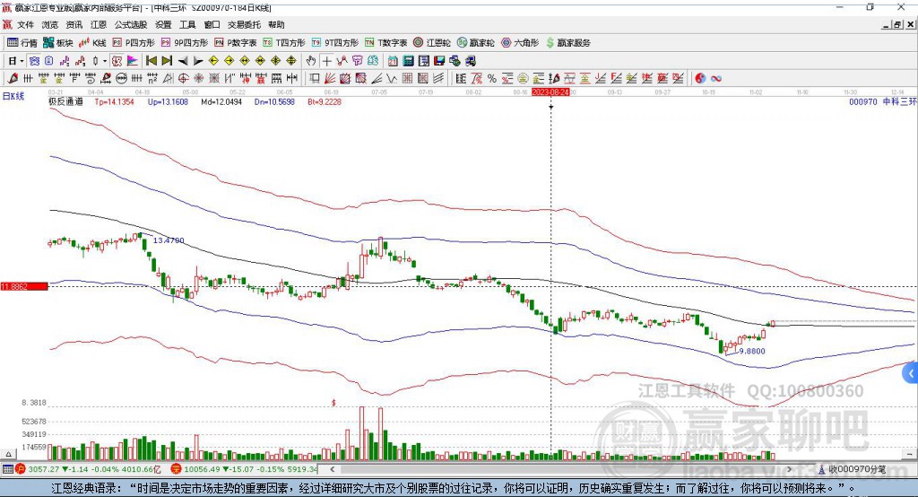Click the 日K线 chart label

tap(13, 96)
